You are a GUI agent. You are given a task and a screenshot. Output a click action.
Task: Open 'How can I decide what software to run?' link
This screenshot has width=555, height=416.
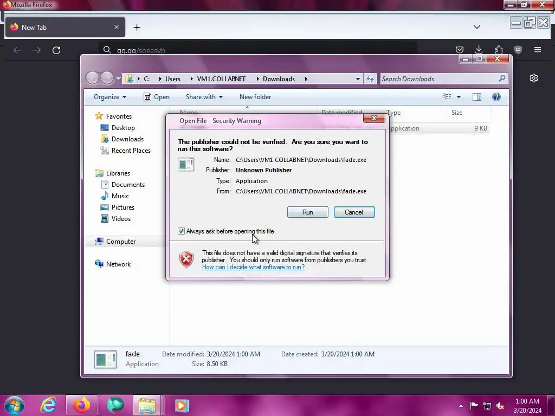(x=253, y=267)
